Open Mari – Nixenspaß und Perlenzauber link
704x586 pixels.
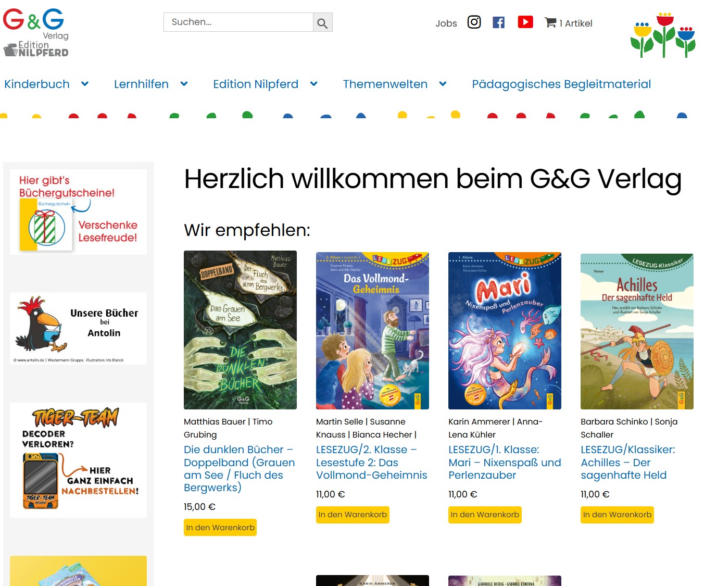point(505,462)
